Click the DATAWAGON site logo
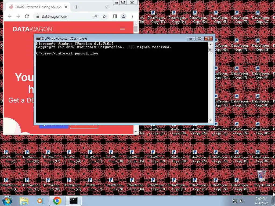The width and height of the screenshot is (275, 206). (32, 29)
